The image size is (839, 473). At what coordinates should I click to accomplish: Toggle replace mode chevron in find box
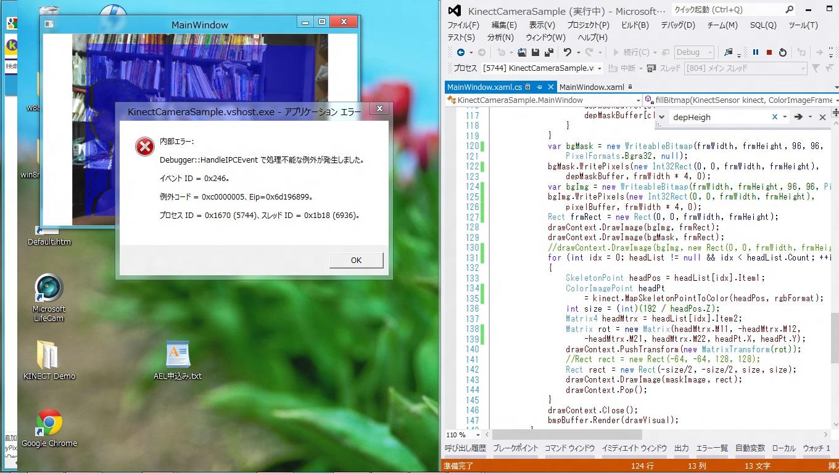coord(661,117)
